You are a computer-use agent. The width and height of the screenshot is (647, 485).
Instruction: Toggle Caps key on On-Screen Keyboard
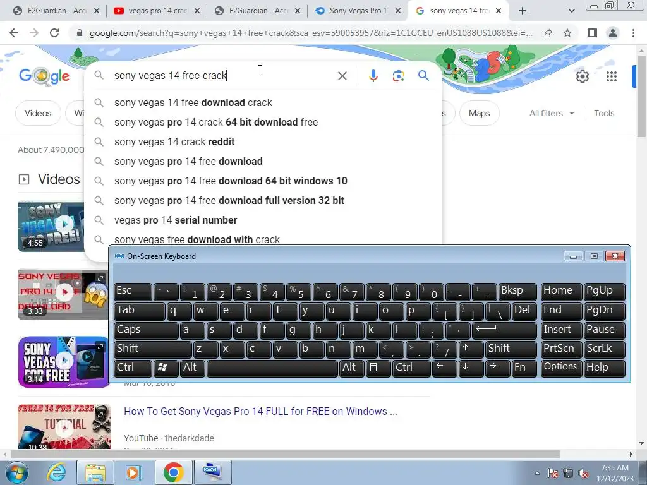coord(146,330)
